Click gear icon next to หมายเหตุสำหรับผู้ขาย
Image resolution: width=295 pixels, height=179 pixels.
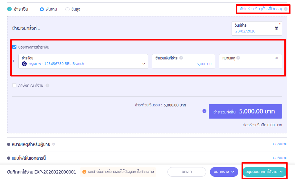click(54, 144)
